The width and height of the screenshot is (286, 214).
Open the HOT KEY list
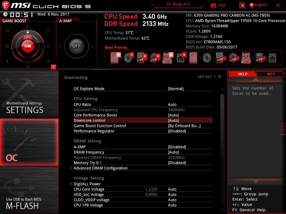tap(205, 77)
